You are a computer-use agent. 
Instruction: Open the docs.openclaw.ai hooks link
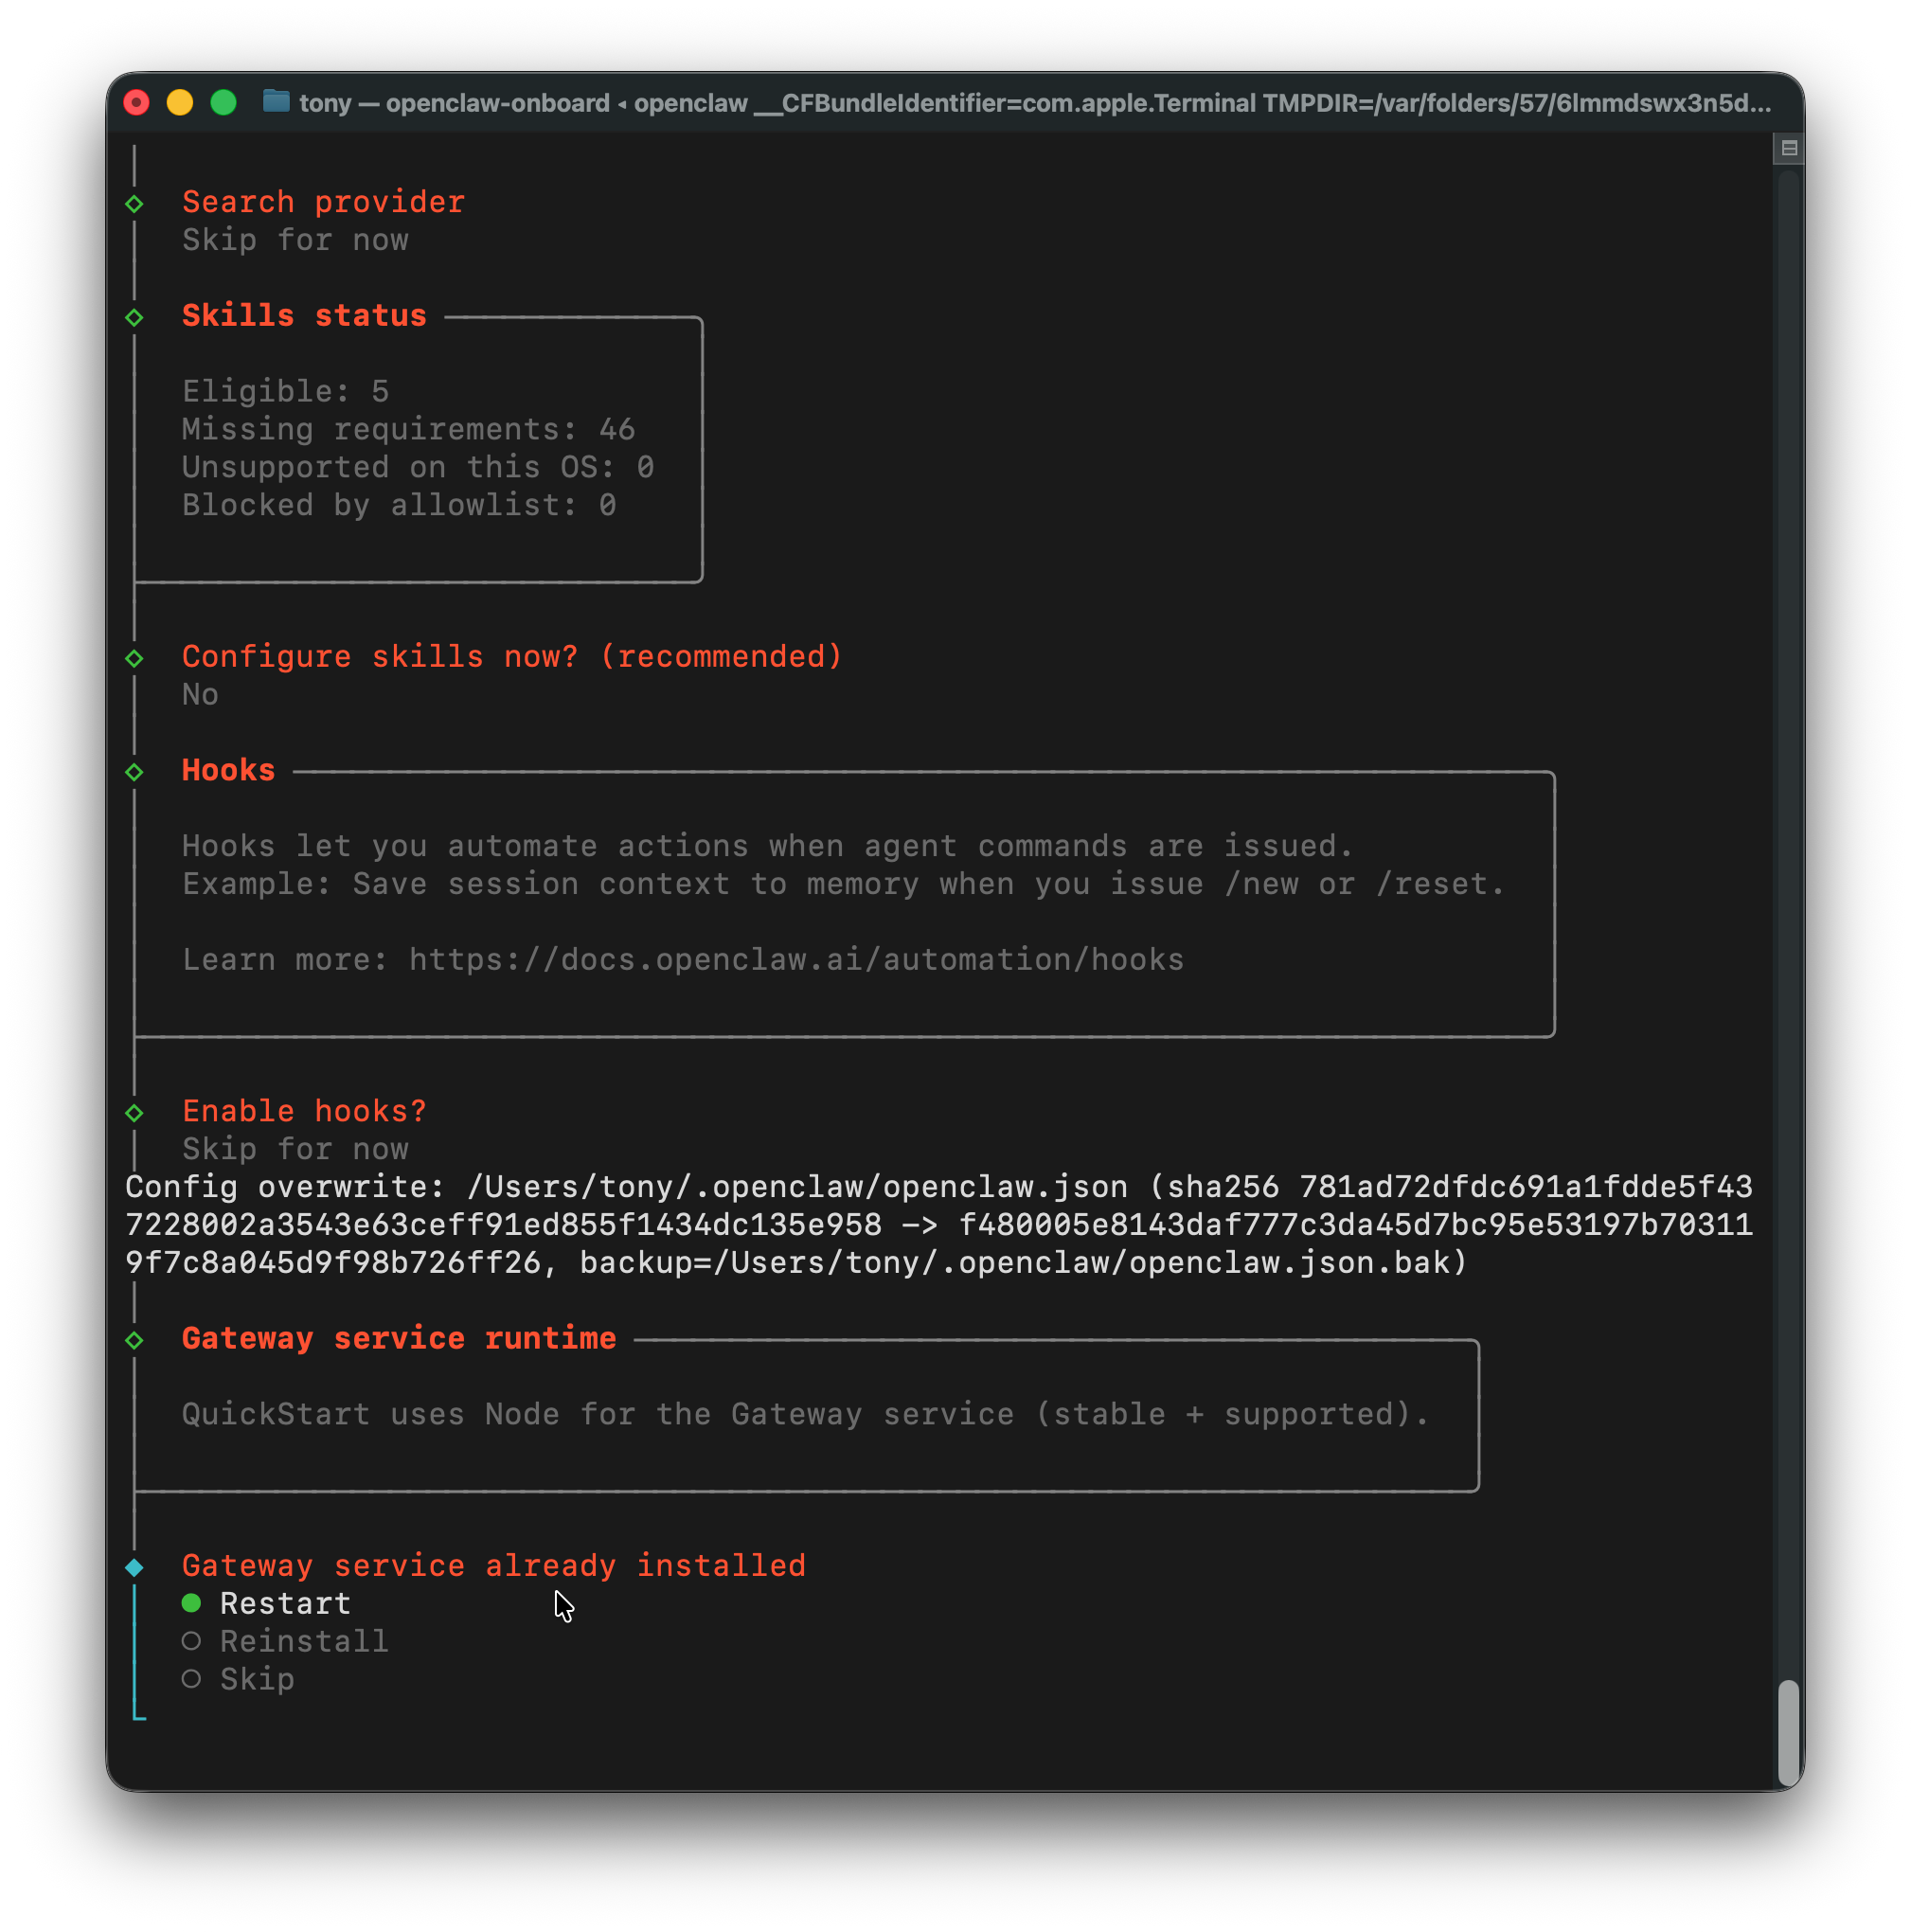796,960
